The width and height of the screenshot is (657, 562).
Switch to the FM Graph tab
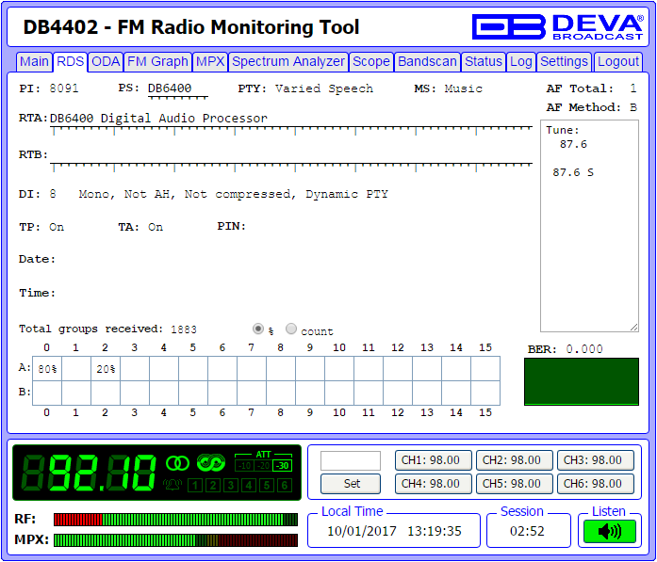click(157, 61)
